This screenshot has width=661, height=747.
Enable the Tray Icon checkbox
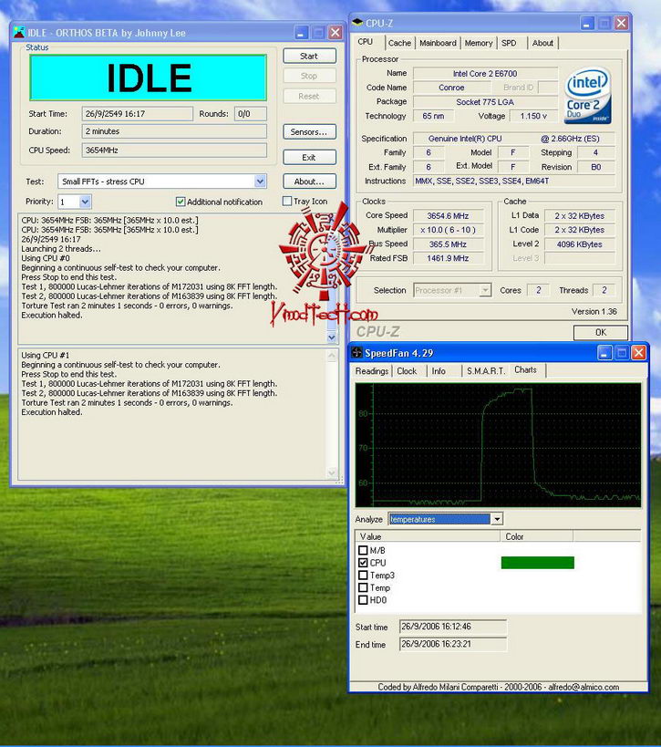click(x=287, y=201)
